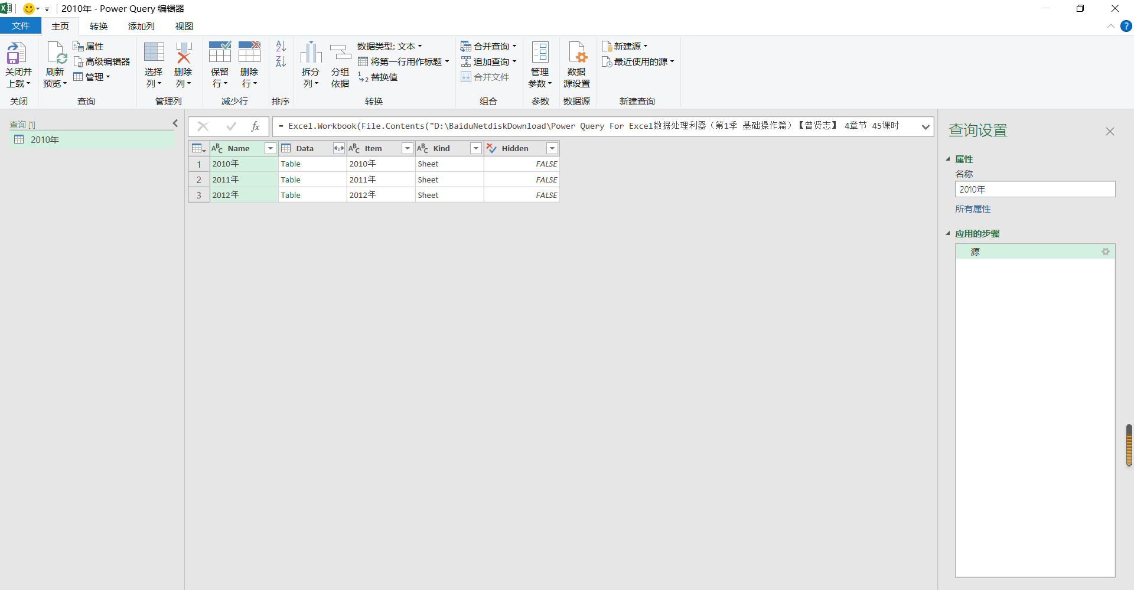1134x590 pixels.
Task: Open the 文件 menu
Action: (21, 26)
